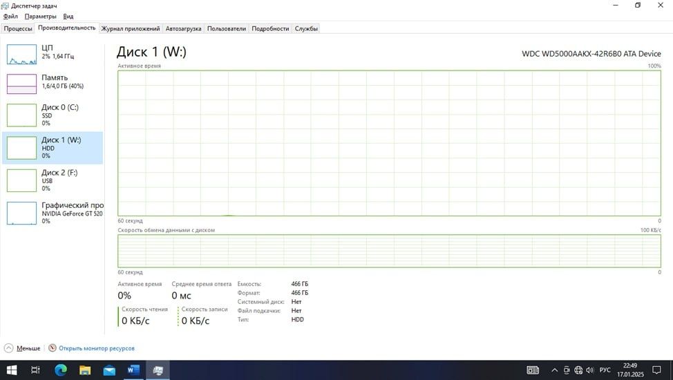The height and width of the screenshot is (380, 673).
Task: Click the 466 ГБ value beside Формат
Action: coord(300,293)
